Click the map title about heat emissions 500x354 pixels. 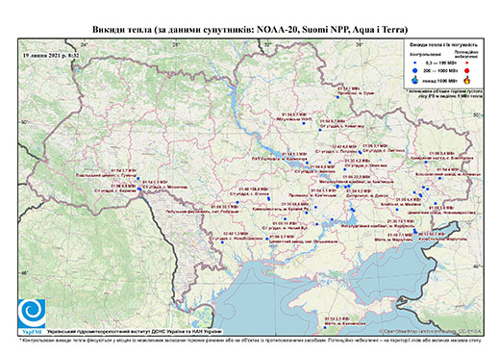250,30
